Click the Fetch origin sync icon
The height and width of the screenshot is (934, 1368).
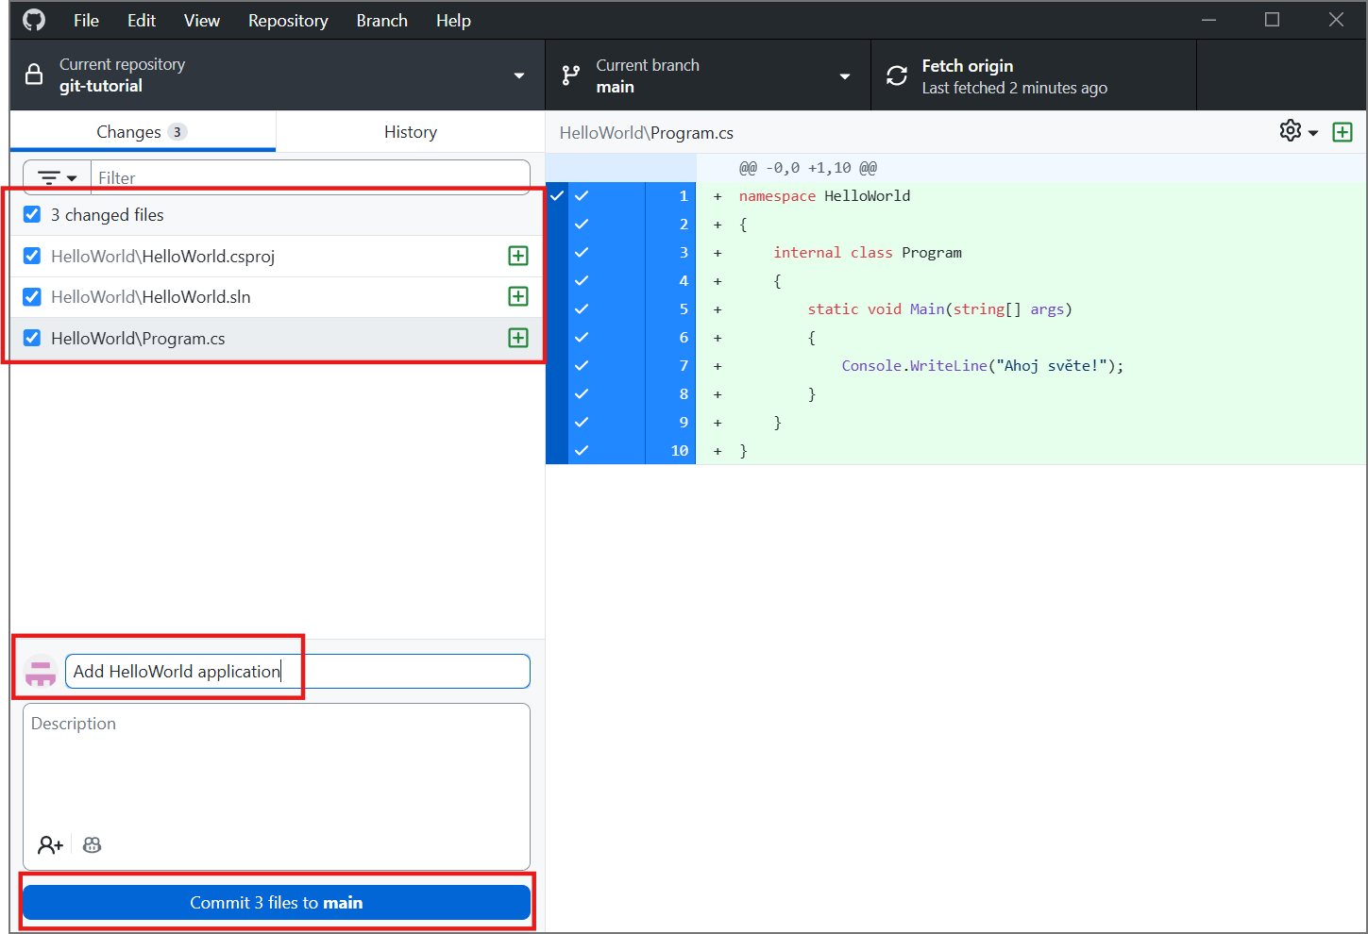[897, 75]
